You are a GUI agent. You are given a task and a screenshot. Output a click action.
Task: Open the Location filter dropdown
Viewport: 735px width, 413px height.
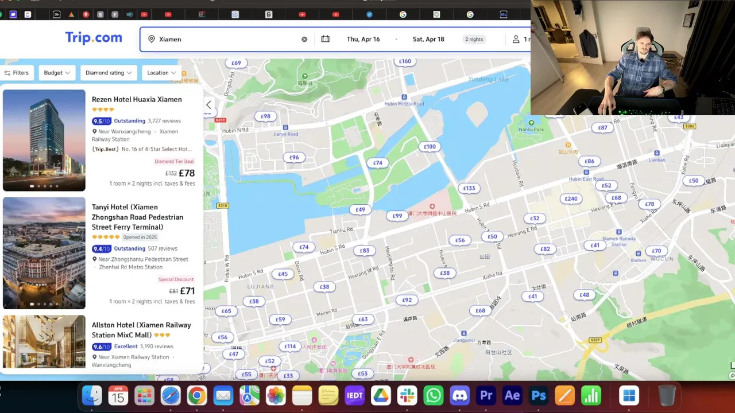[161, 73]
